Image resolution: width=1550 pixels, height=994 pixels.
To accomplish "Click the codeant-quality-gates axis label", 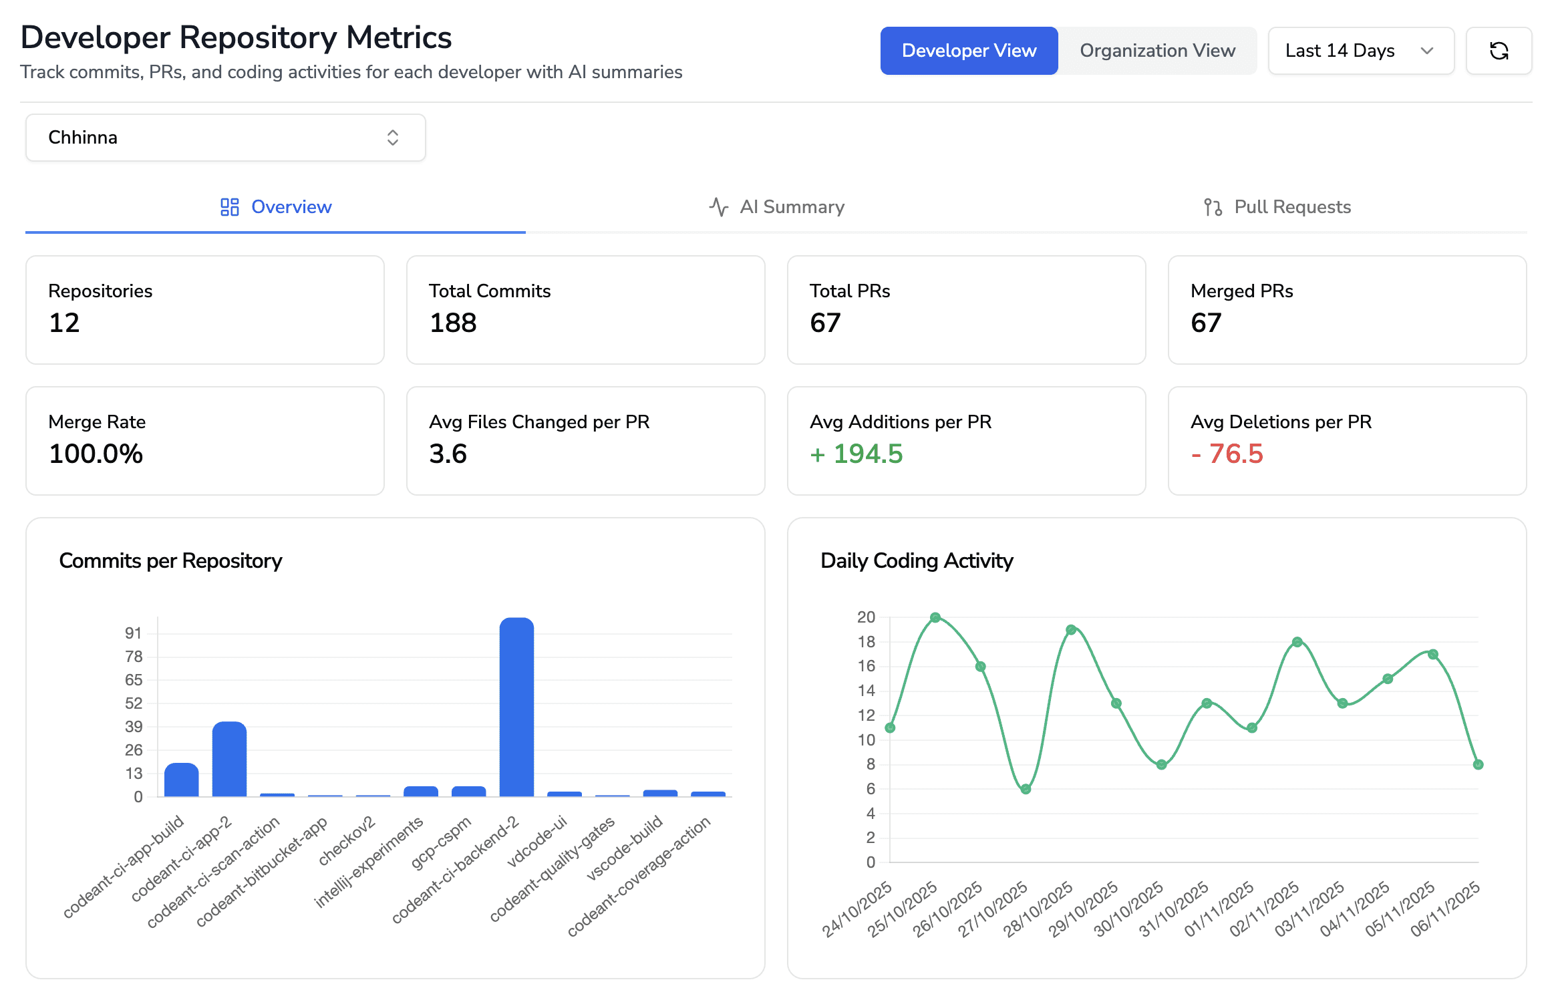I will pos(552,868).
